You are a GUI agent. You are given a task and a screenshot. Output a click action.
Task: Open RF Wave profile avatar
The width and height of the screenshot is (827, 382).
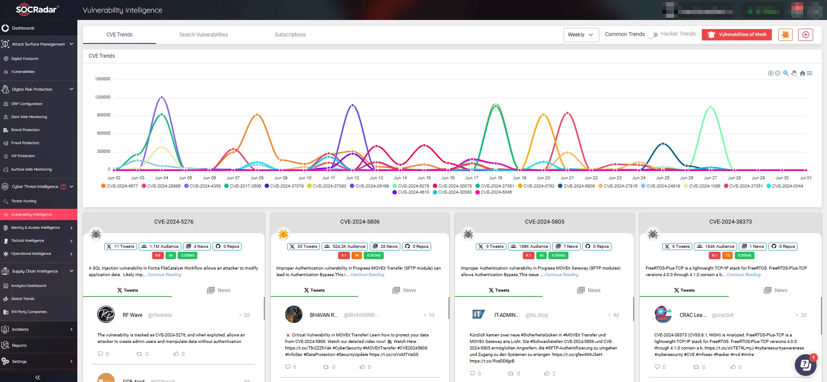(106, 314)
